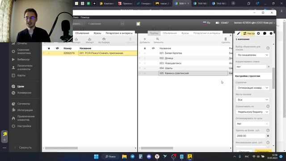286x161 pixels.
Task: Click help icon next to Выбор объявления для показа
Action: click(268, 48)
